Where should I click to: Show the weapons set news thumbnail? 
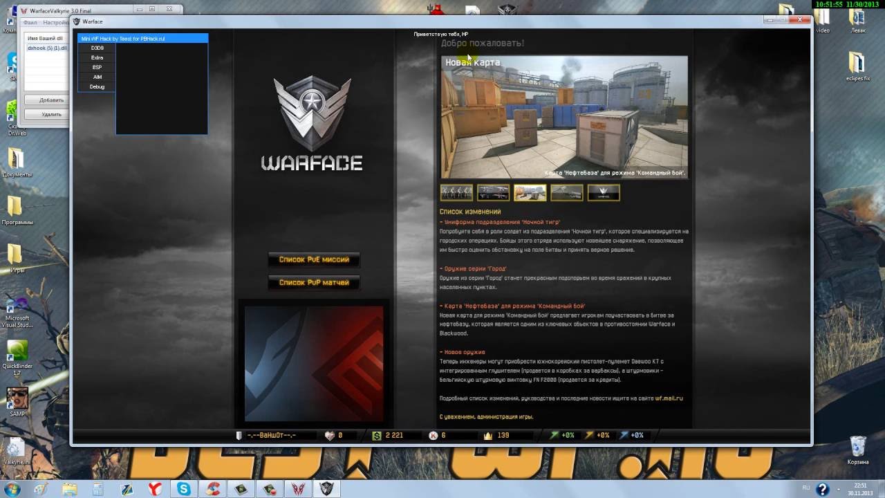[493, 192]
